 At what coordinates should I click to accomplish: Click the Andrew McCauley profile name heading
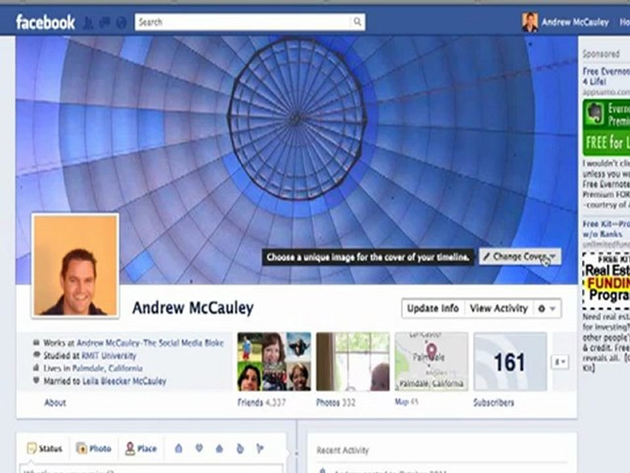[193, 308]
